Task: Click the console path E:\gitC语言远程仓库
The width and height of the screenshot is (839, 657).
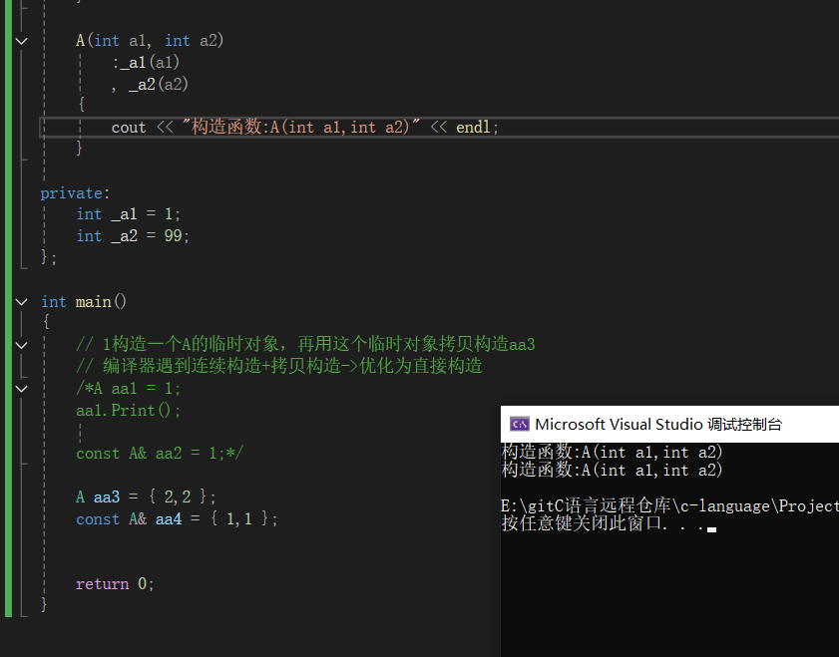Action: coord(670,505)
